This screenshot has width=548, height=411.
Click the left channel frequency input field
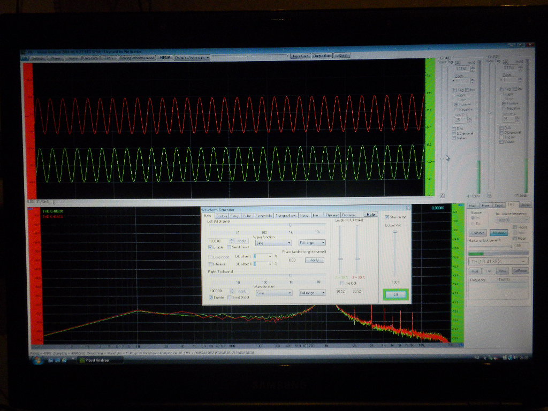coord(214,241)
